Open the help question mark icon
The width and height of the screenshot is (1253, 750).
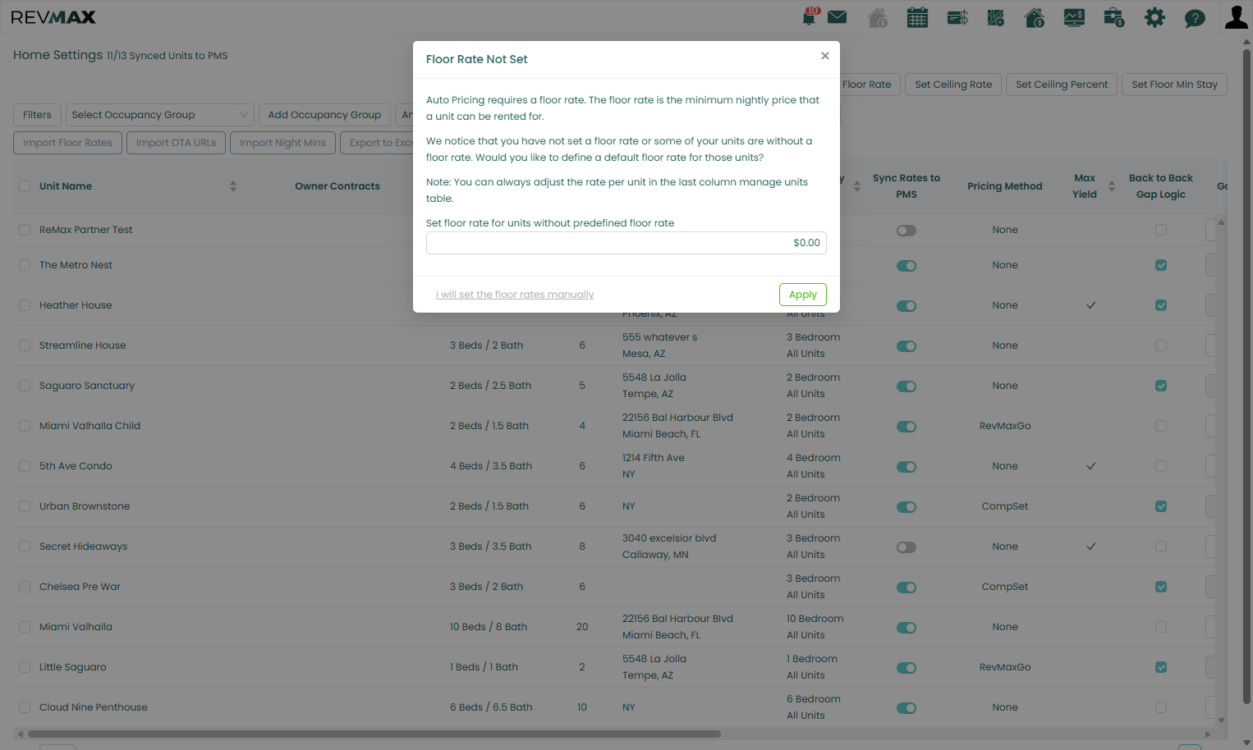click(1195, 17)
